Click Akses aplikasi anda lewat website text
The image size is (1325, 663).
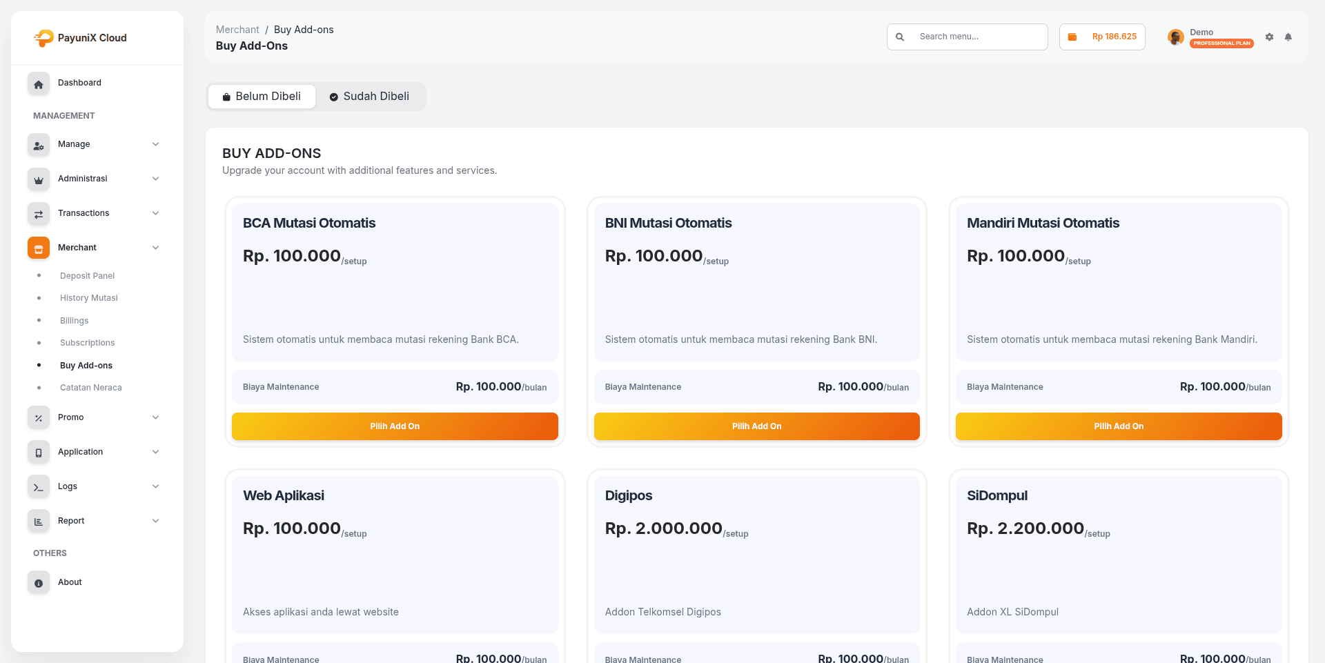point(321,612)
